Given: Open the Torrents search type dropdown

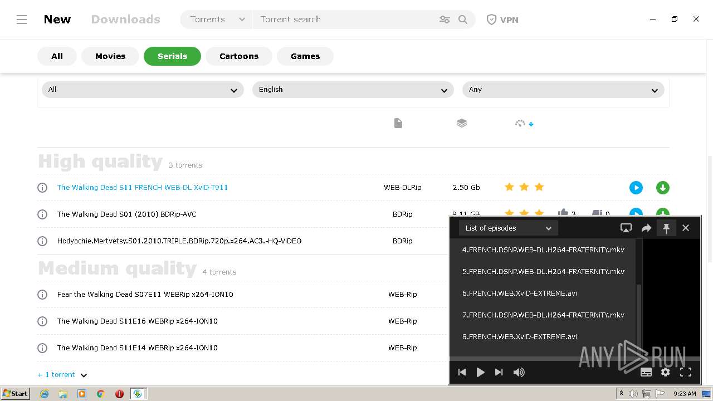Looking at the screenshot, I should click(217, 19).
